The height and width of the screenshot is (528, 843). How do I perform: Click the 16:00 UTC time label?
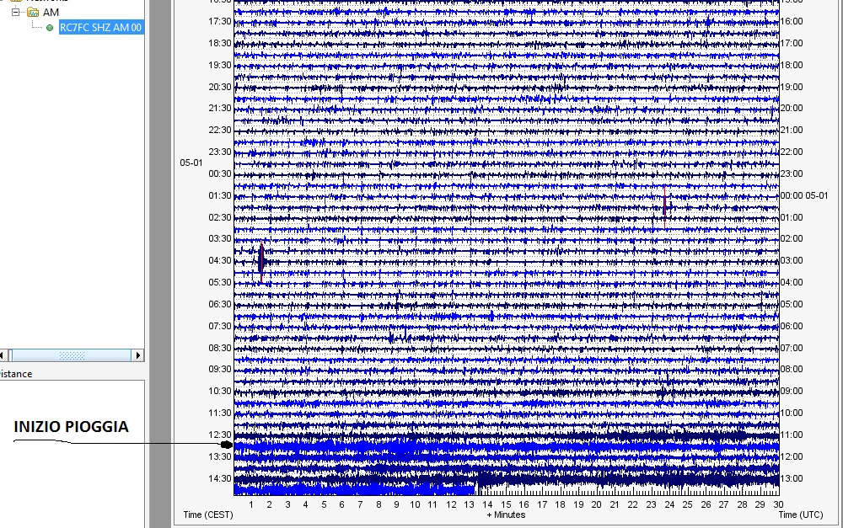click(x=792, y=22)
